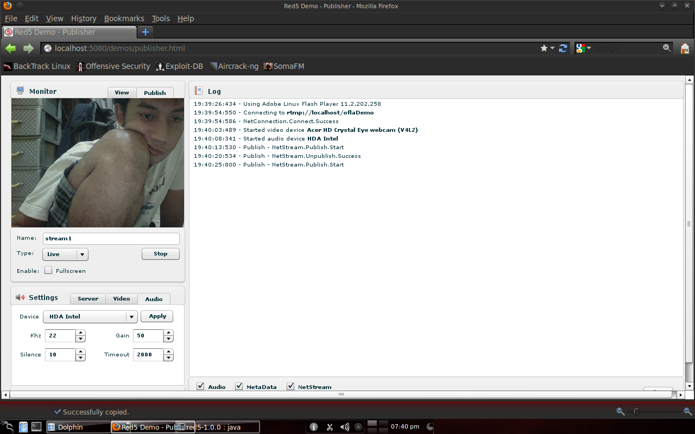Click the Stop button to stop publishing
The height and width of the screenshot is (434, 695).
coord(161,254)
